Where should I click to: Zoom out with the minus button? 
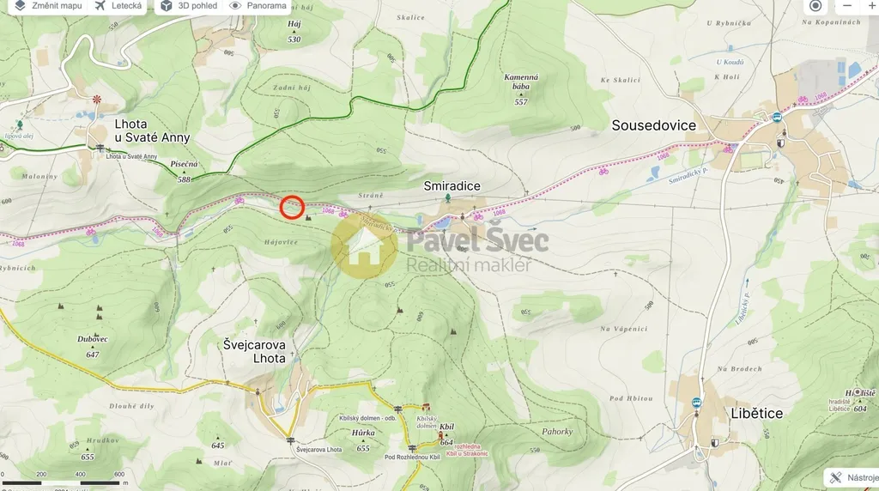pos(847,6)
